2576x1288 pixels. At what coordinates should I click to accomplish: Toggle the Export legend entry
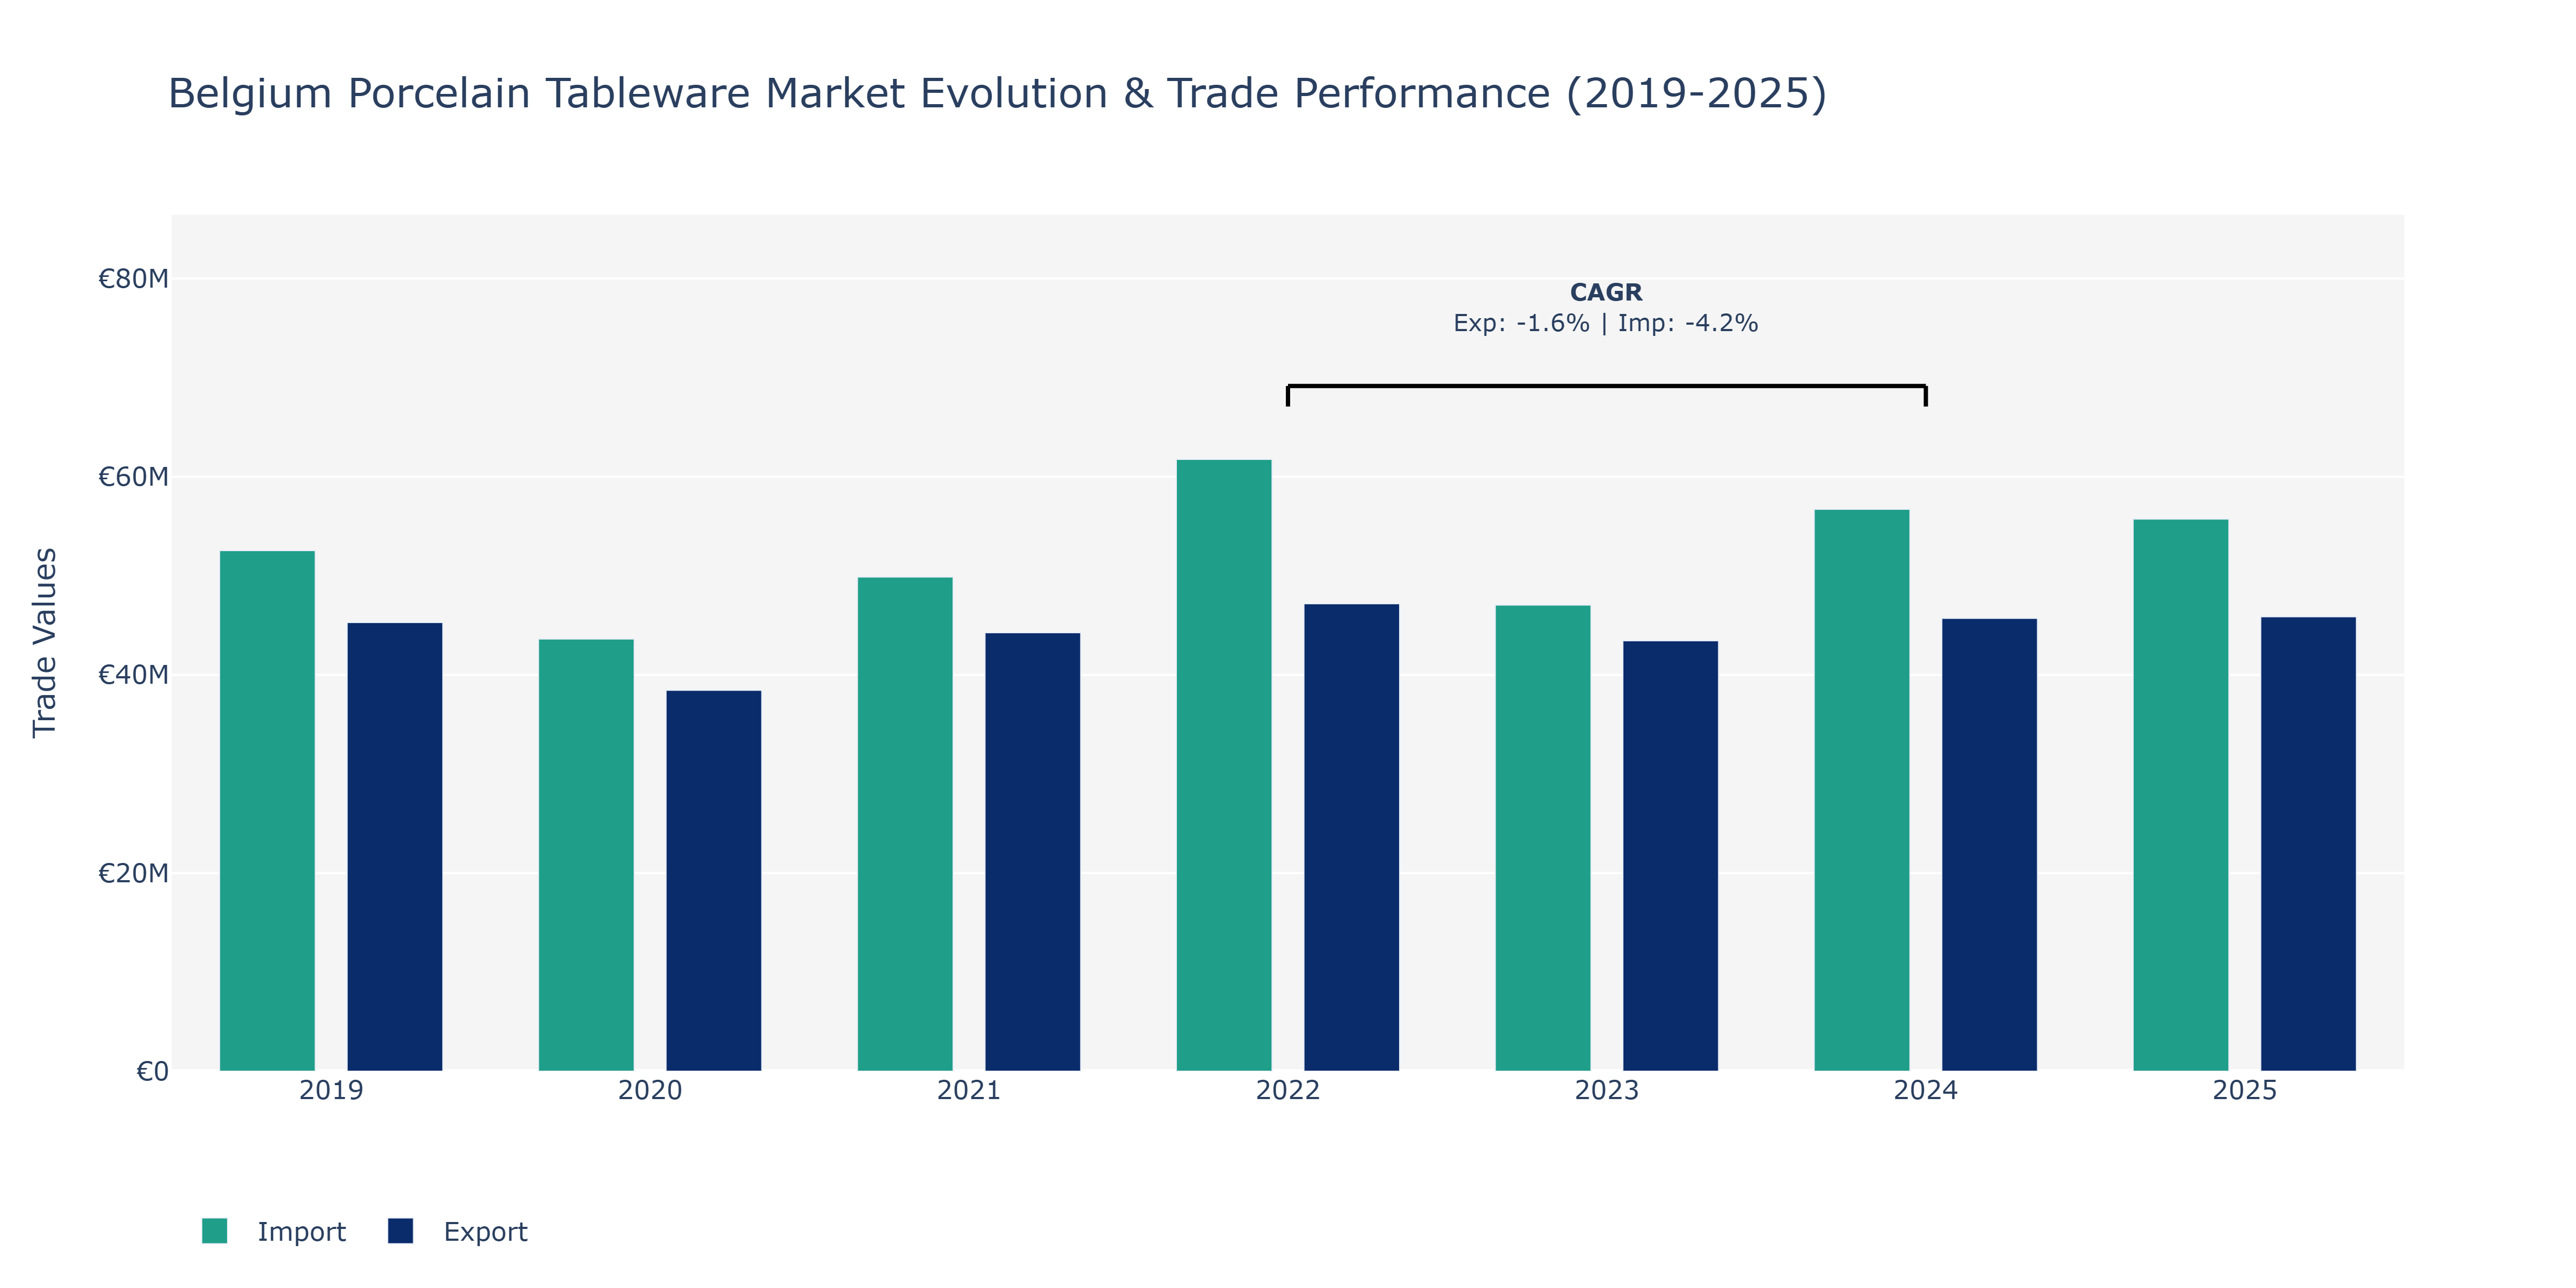458,1231
